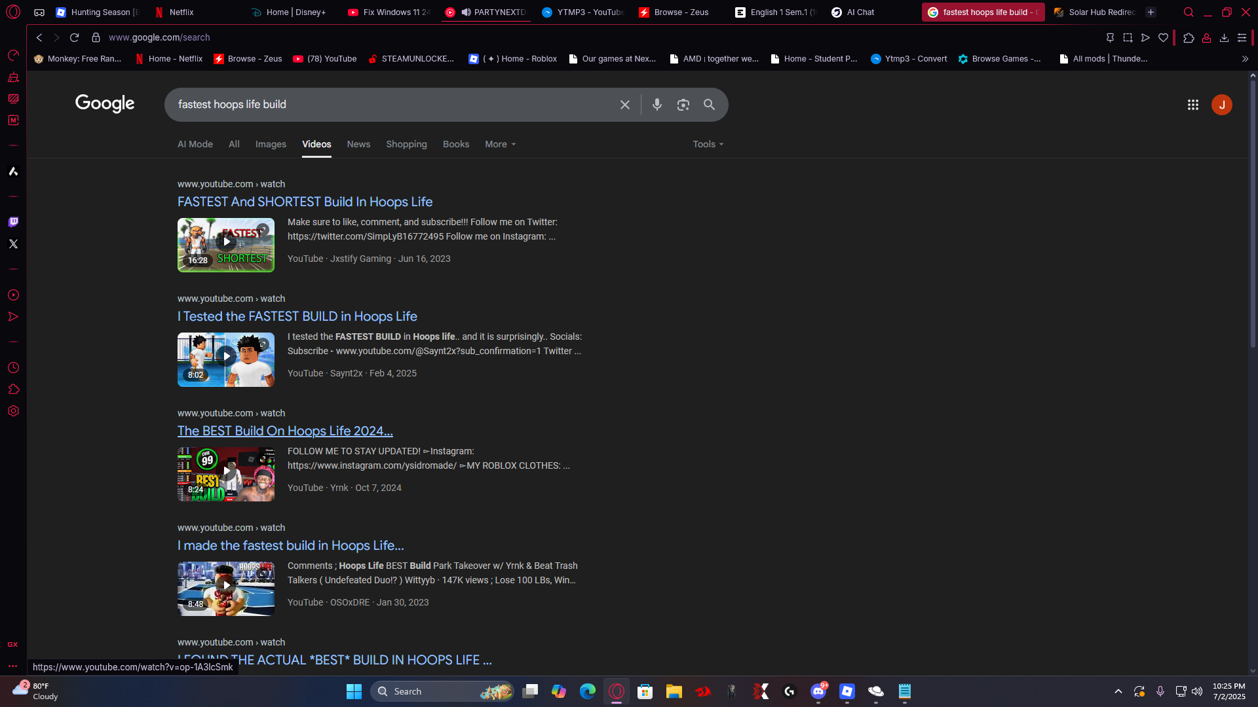Open sidebar Settings gear icon
1258x707 pixels.
pyautogui.click(x=13, y=411)
